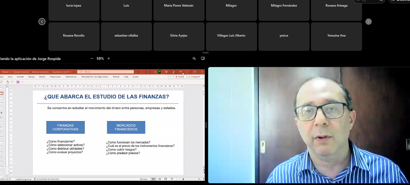Image resolution: width=410 pixels, height=185 pixels.
Task: Click the MERCADOS FINANCIEROS blue box
Action: click(x=126, y=127)
